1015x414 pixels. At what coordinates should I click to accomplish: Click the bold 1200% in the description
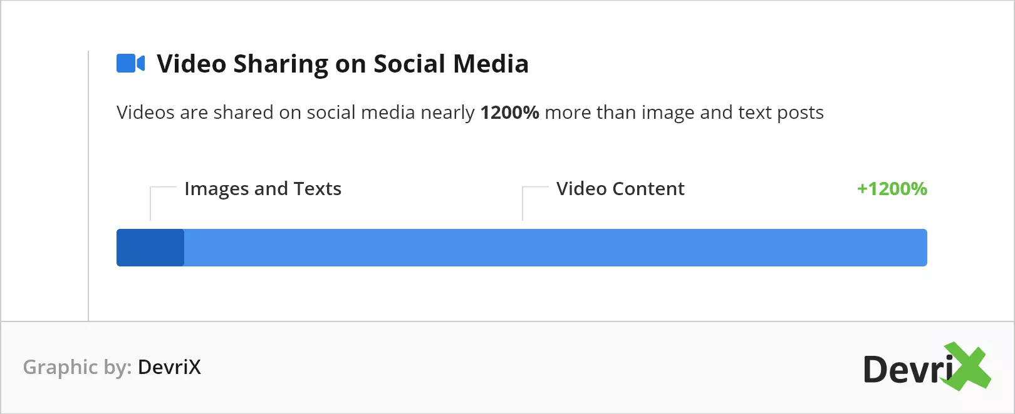coord(509,113)
